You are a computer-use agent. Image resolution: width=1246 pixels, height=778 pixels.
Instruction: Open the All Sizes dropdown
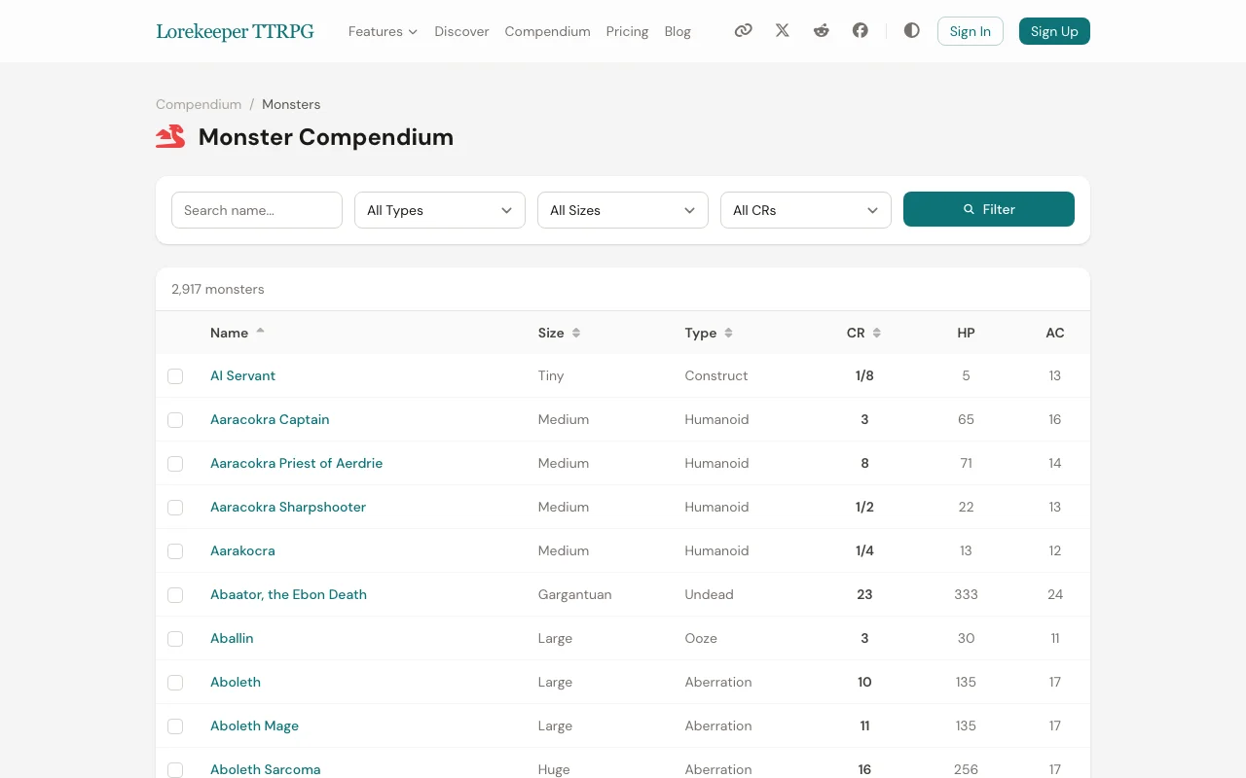[623, 210]
